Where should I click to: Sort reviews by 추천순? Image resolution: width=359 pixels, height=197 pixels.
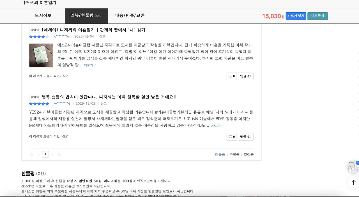coord(234,155)
